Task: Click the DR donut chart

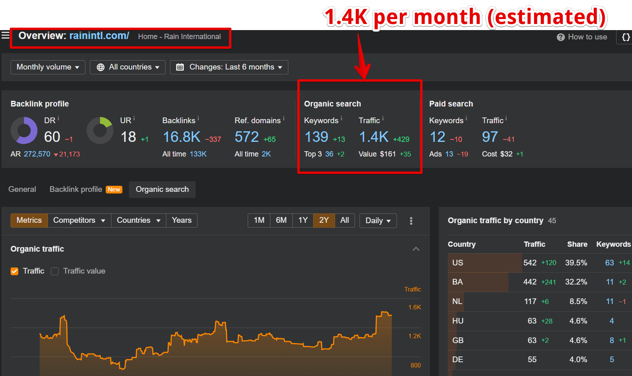Action: pos(24,130)
